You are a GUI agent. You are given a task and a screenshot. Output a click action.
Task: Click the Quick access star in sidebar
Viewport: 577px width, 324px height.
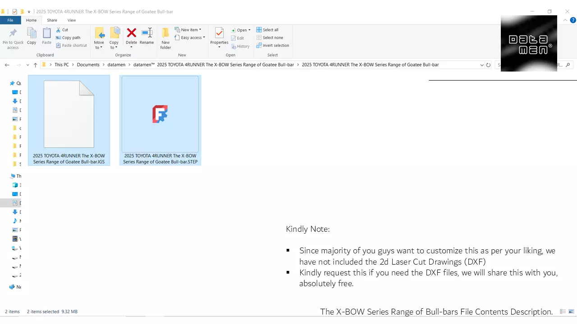(12, 83)
